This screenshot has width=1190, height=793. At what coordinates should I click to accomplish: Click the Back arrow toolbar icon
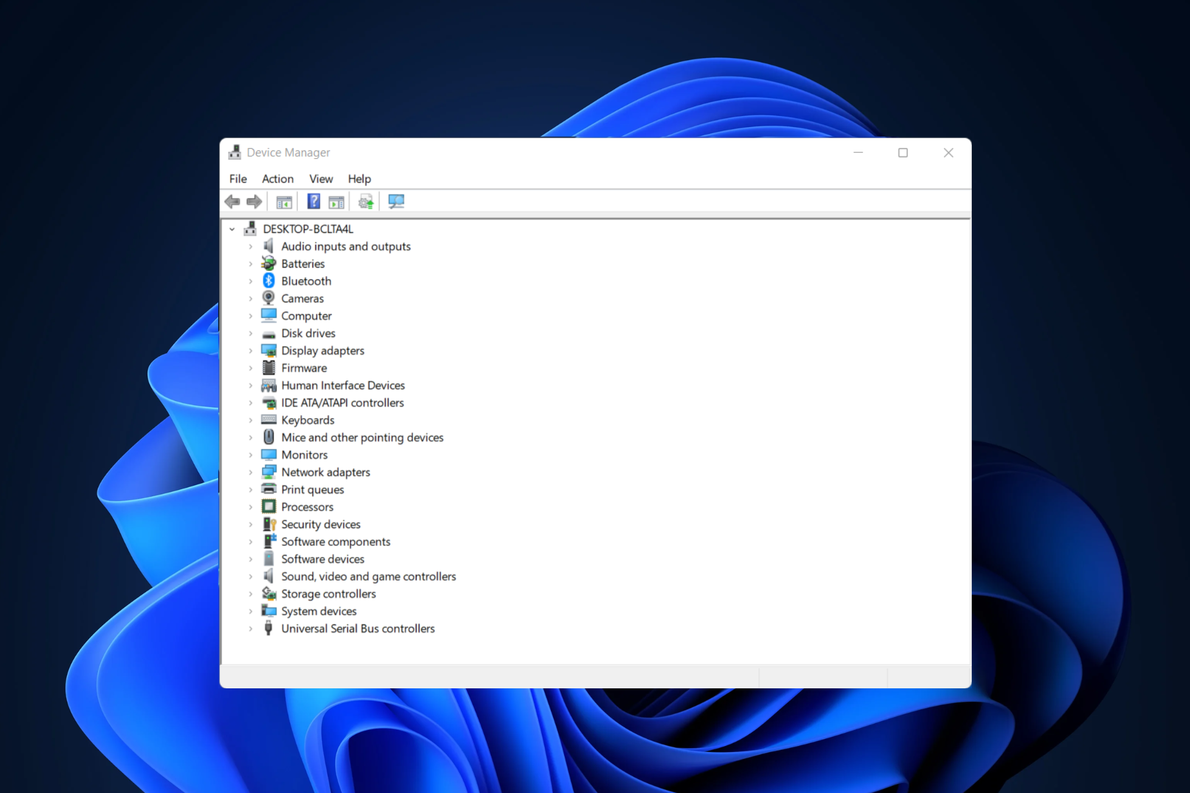coord(232,201)
